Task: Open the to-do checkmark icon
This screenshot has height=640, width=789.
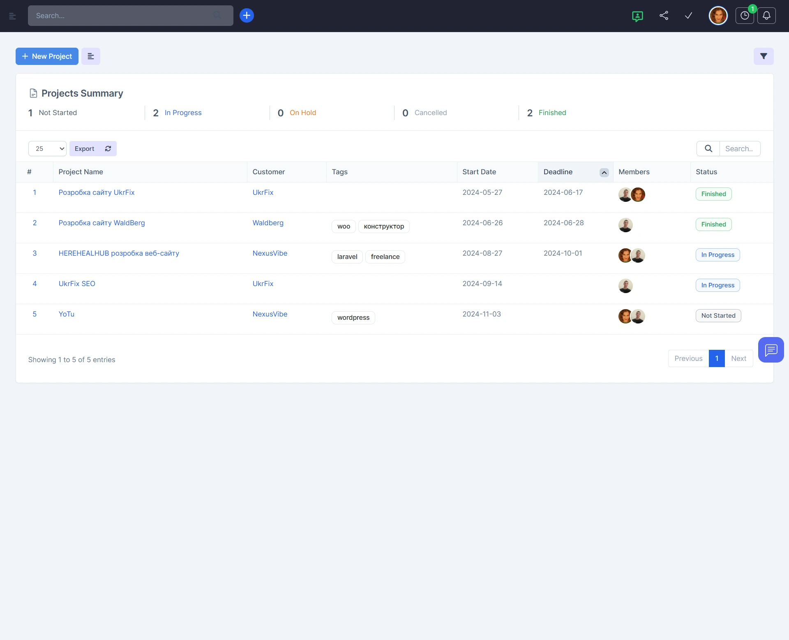Action: point(689,16)
